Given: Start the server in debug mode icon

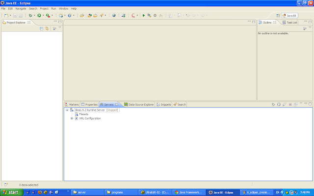Looking at the screenshot, I should pyautogui.click(x=273, y=104).
